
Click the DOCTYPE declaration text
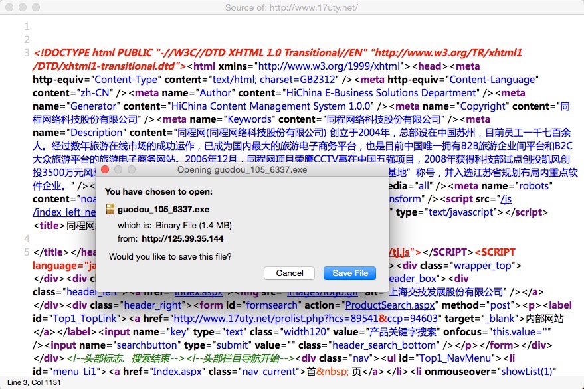278,60
